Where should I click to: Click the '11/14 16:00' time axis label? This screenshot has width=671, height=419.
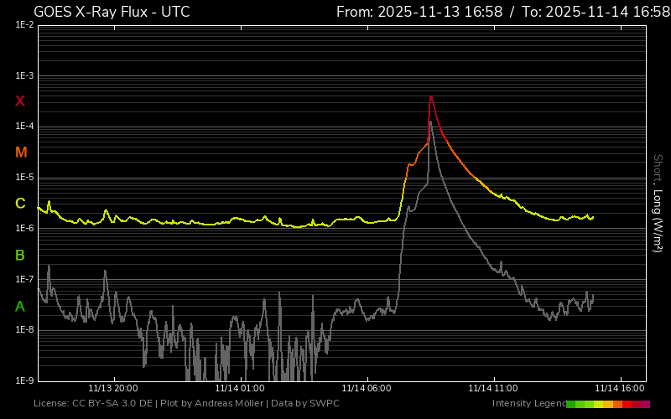pyautogui.click(x=620, y=388)
